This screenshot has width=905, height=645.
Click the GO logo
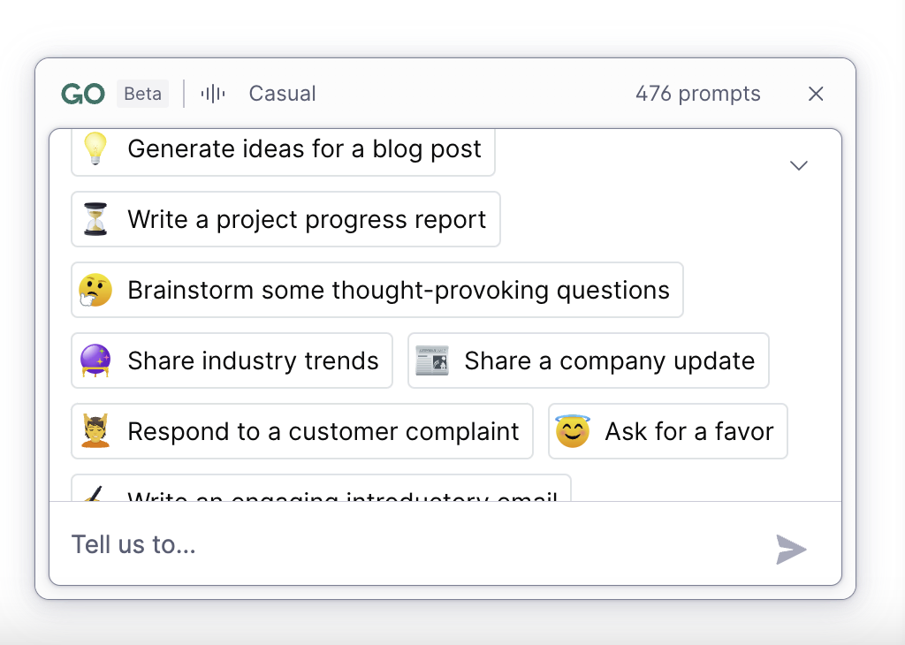83,94
